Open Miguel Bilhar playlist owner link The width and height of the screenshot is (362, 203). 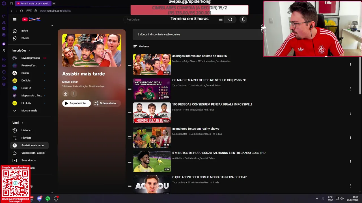70,82
